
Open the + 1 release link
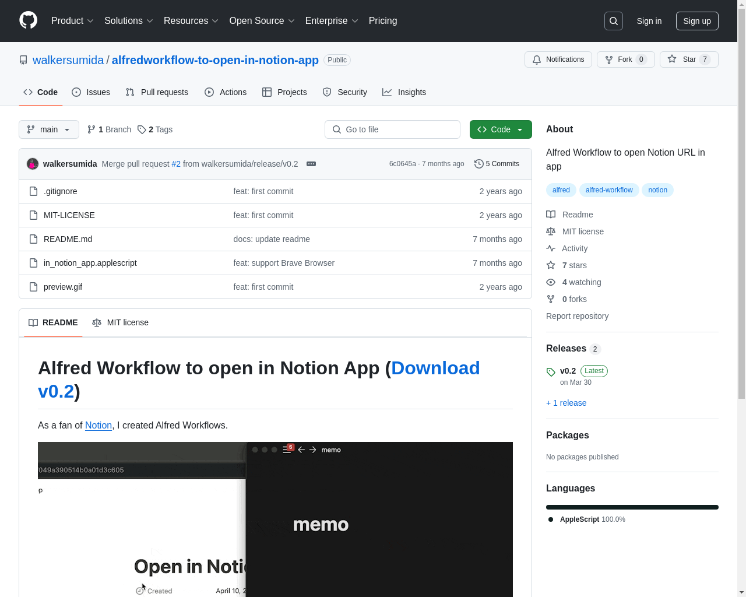(x=566, y=403)
